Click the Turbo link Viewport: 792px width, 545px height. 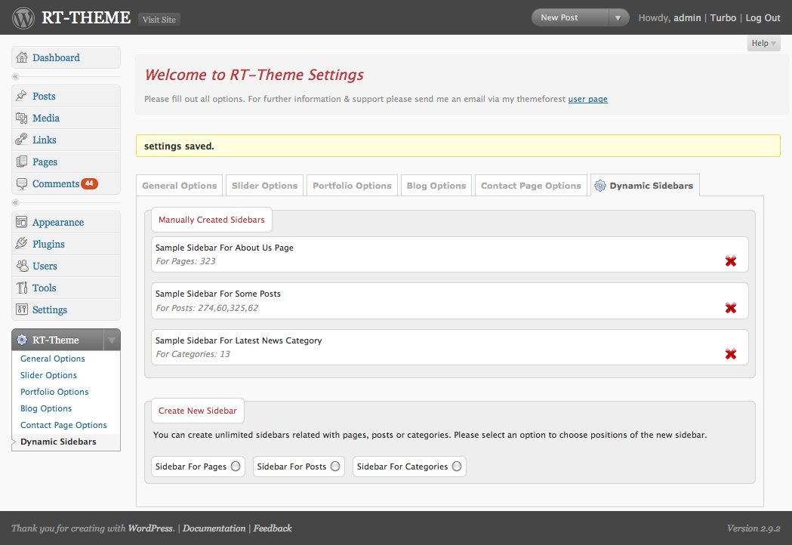[x=723, y=17]
